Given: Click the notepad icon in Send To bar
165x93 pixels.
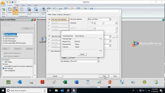Looking at the screenshot, I should [99, 82].
